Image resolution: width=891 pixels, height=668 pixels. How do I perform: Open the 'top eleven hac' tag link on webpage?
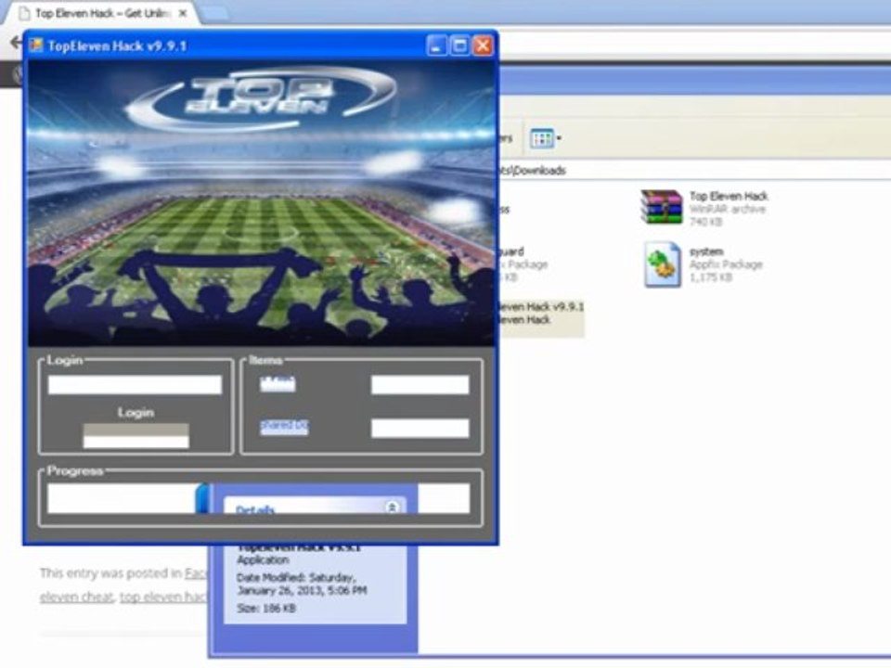tap(163, 597)
